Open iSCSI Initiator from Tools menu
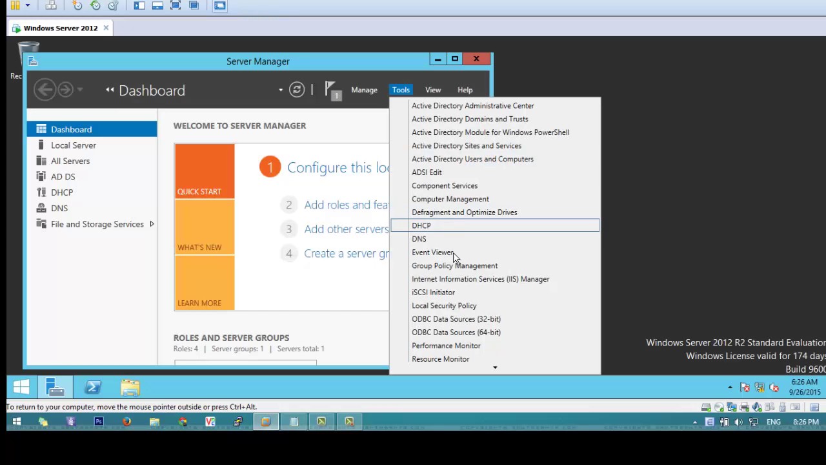 pyautogui.click(x=495, y=293)
